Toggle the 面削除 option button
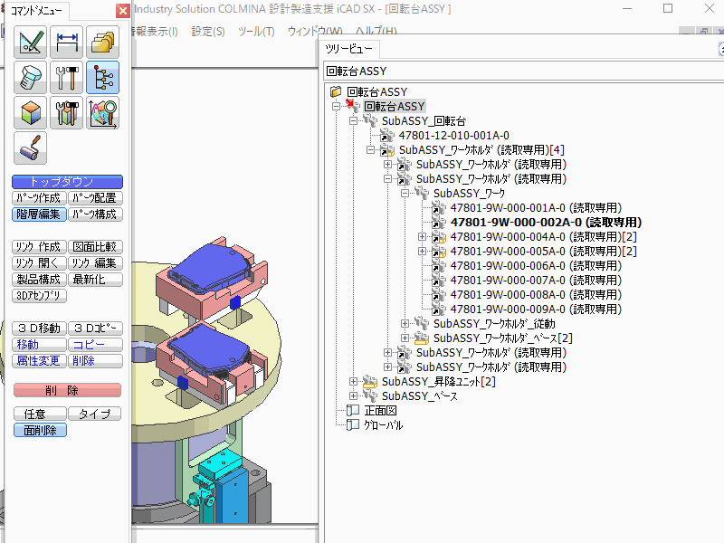The width and height of the screenshot is (724, 543). pos(40,431)
